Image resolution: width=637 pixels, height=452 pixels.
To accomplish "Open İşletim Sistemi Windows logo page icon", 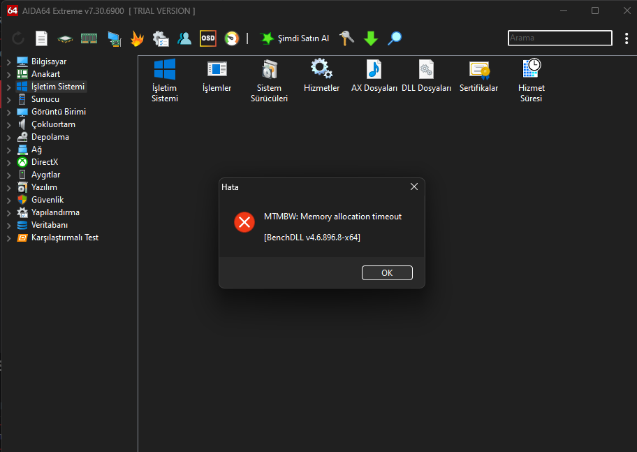I will pos(165,68).
